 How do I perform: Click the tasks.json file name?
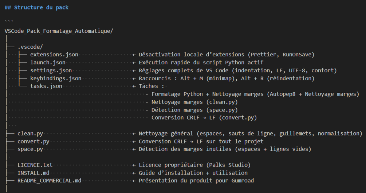coord(46,86)
